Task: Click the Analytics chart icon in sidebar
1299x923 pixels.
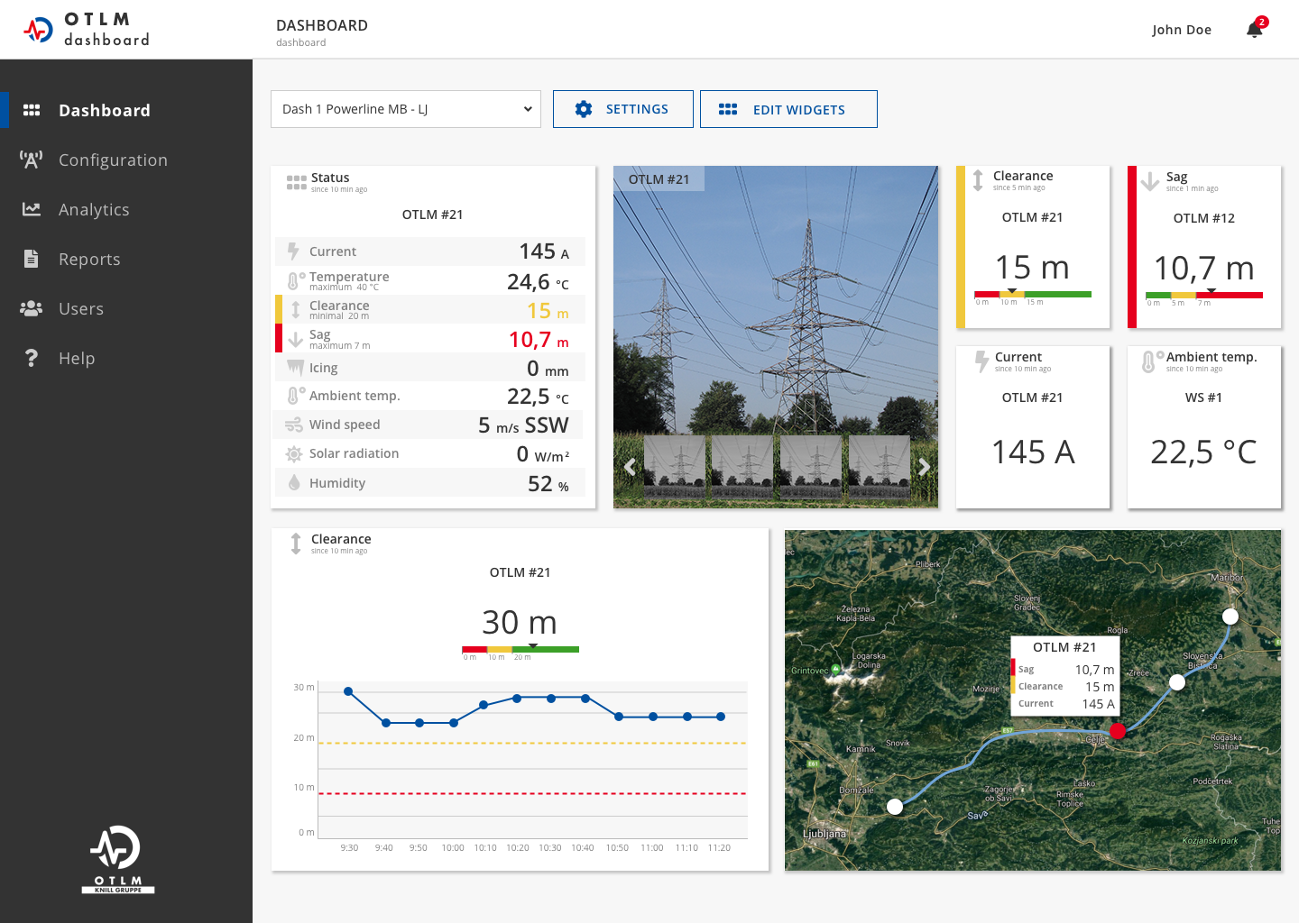Action: [32, 209]
